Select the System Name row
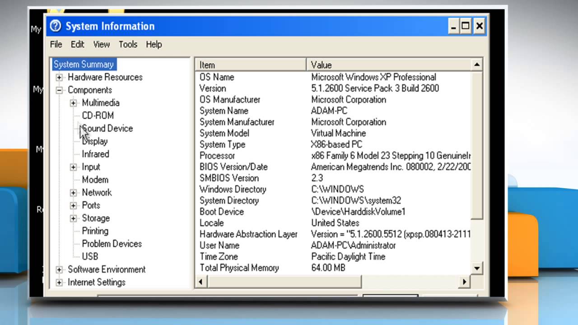Viewport: 578px width, 325px height. pos(333,111)
